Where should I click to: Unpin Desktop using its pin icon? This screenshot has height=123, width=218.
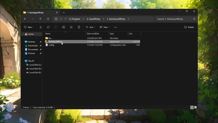pos(41,42)
